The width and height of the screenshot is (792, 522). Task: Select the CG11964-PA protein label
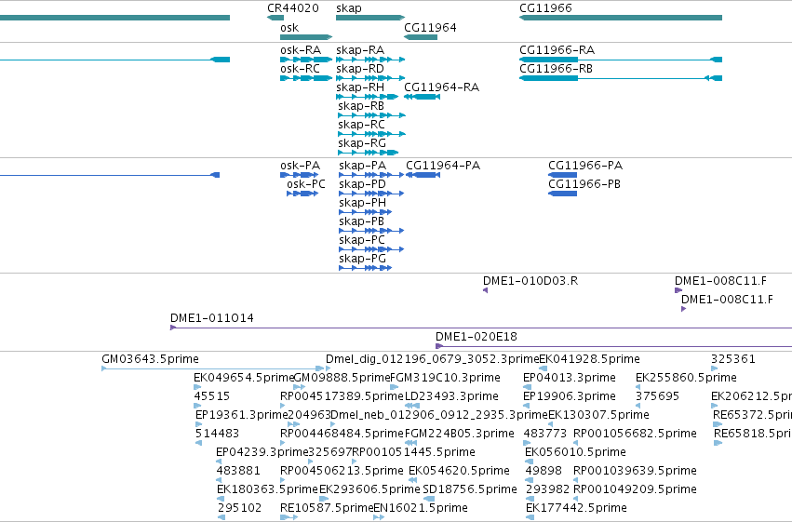point(443,166)
